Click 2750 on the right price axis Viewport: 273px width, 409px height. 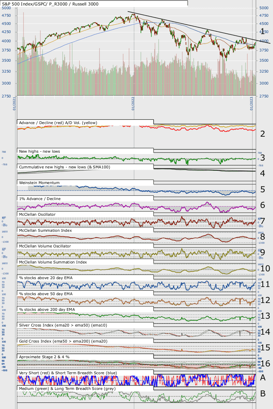point(264,96)
